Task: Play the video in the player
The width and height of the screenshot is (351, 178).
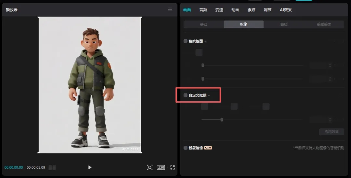Action: (x=90, y=167)
